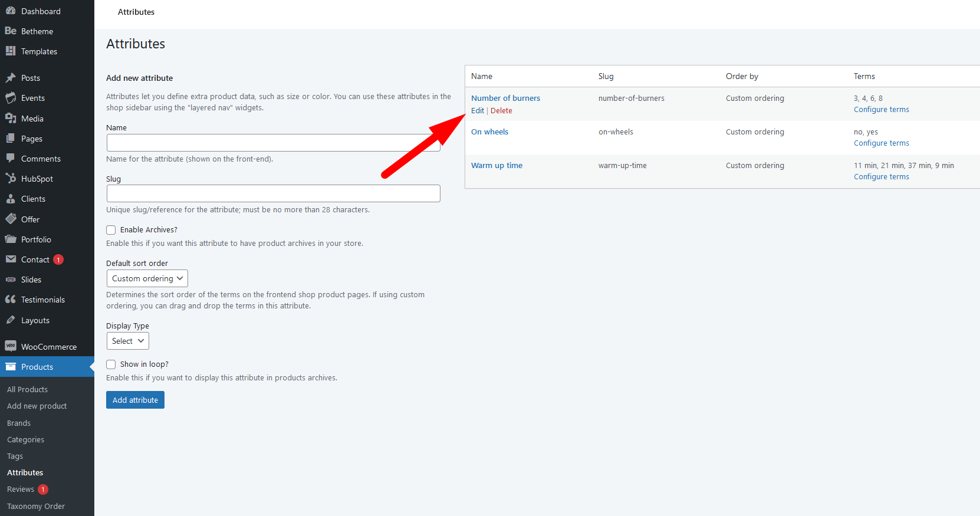Tick the Show in loop checkbox
Viewport: 980px width, 516px height.
[x=111, y=364]
